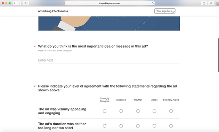Select Neutral for visually appealing and engaging
This screenshot has height=132, width=219.
pyautogui.click(x=138, y=111)
